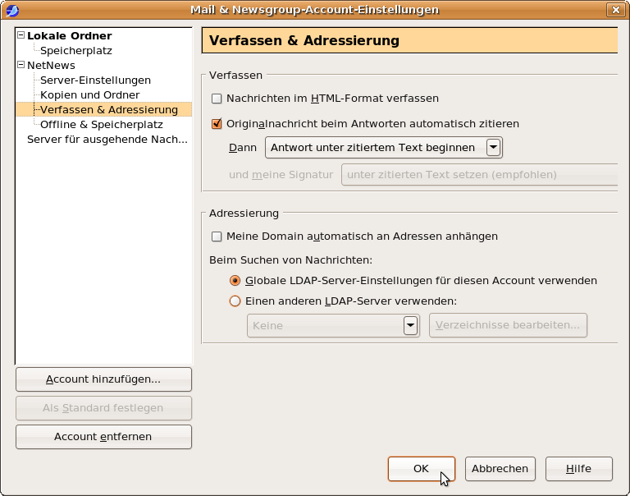Collapse the Lokale Ordner tree node
Image resolution: width=630 pixels, height=496 pixels.
[21, 35]
